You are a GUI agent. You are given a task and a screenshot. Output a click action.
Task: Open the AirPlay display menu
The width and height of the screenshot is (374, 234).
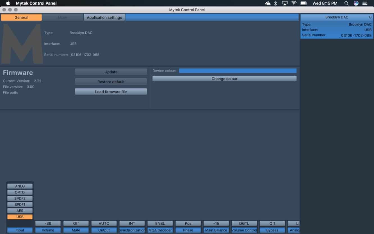285,3
